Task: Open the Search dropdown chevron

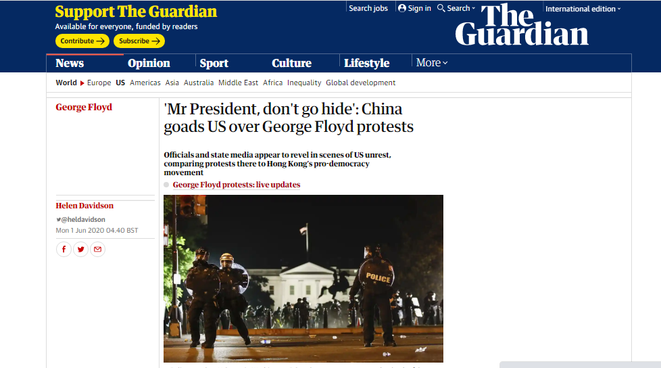Action: 473,8
